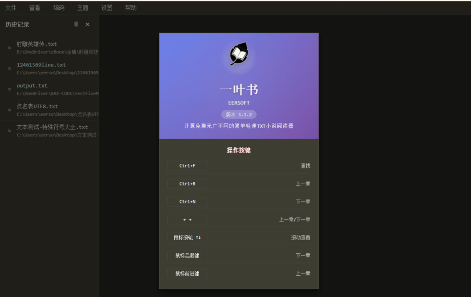
Task: Remove output.txt via its x icon
Action: tap(9, 89)
